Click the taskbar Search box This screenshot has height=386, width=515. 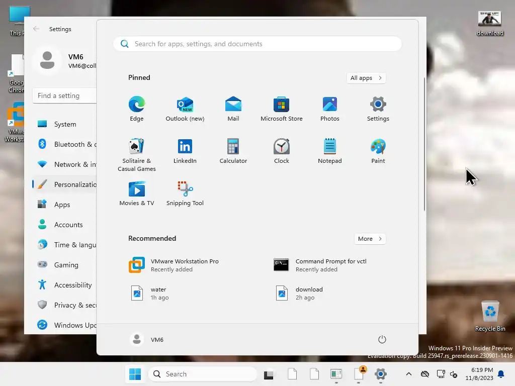click(x=202, y=374)
